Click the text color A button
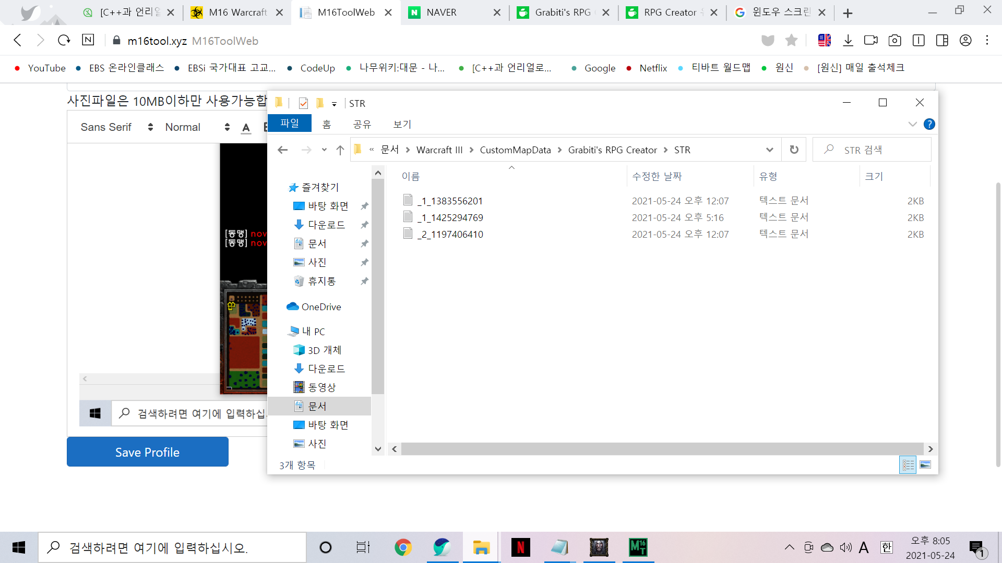Viewport: 1002px width, 563px height. pyautogui.click(x=246, y=128)
